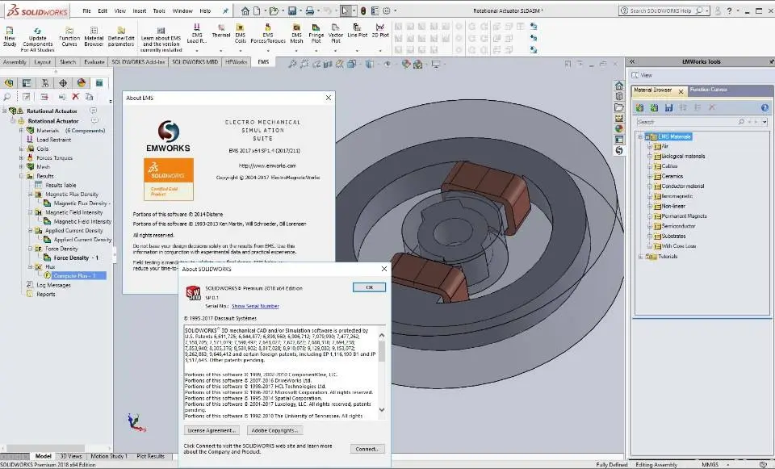775x469 pixels.
Task: Expand the Coils node in study tree
Action: pyautogui.click(x=21, y=149)
